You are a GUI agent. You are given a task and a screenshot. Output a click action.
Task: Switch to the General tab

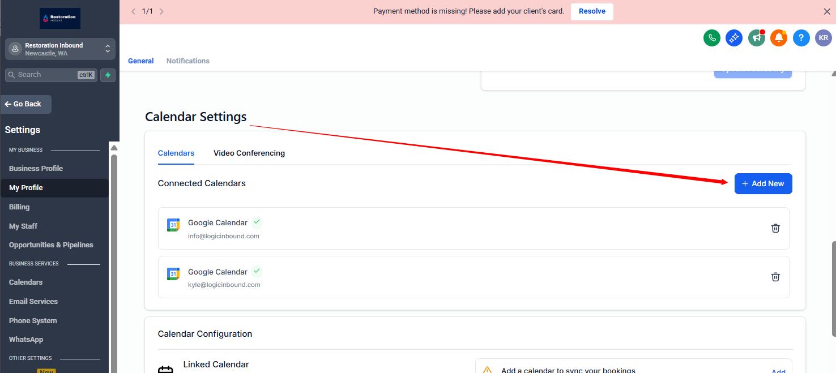coord(140,61)
